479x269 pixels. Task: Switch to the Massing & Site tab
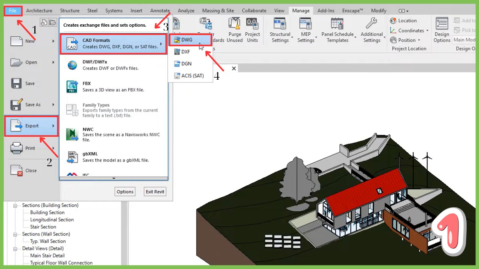click(218, 11)
